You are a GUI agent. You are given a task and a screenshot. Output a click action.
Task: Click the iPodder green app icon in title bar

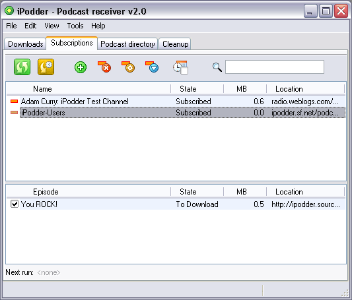[x=9, y=11]
